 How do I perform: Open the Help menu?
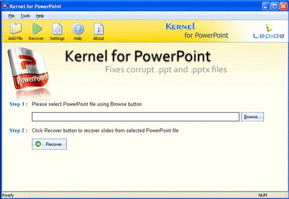click(x=40, y=16)
